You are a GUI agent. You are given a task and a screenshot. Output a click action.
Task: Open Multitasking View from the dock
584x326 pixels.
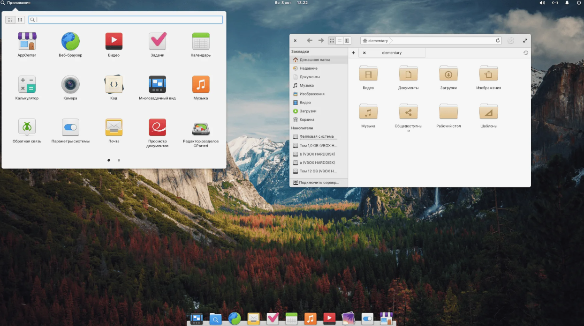[197, 319]
